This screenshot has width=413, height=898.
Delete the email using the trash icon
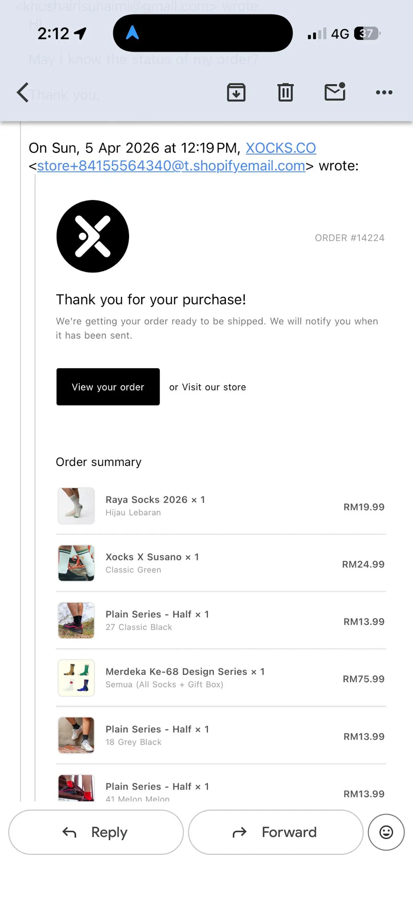(285, 92)
